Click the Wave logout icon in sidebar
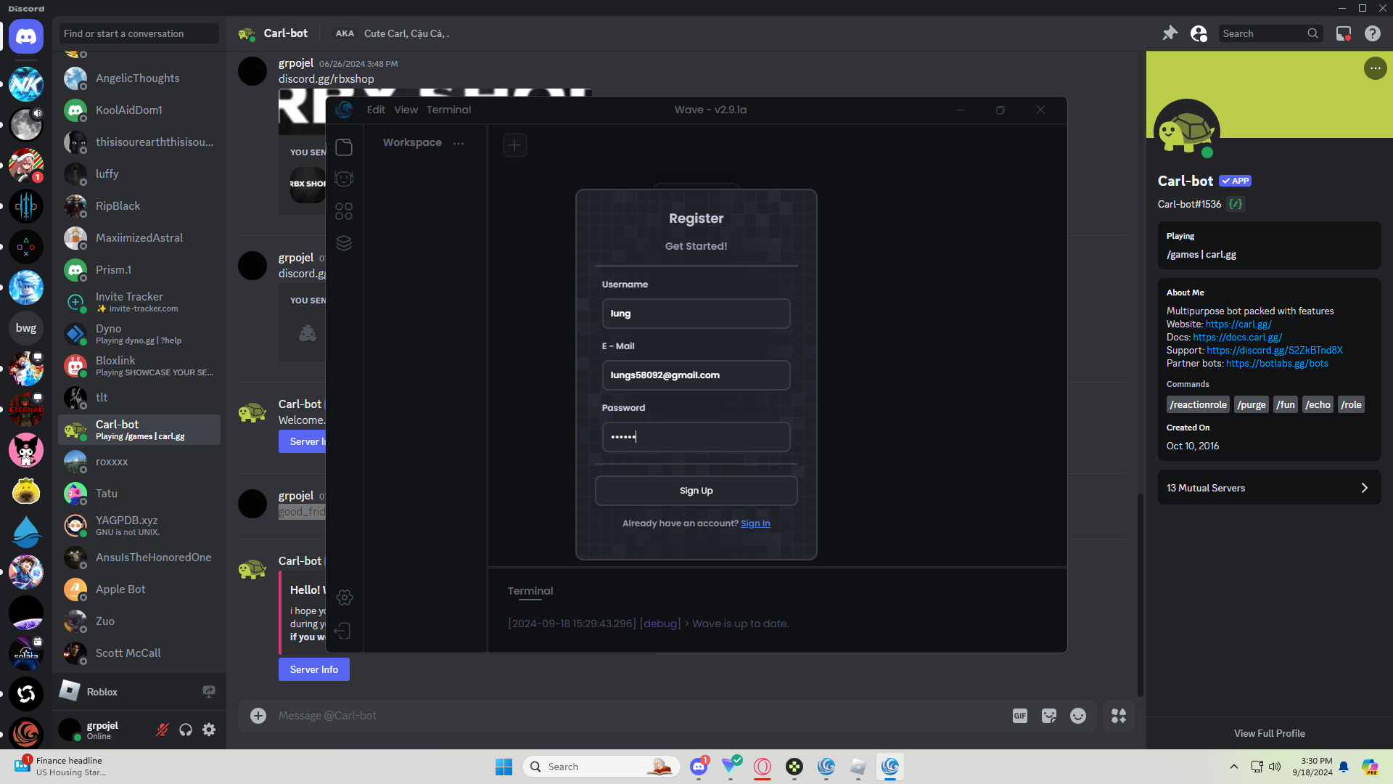This screenshot has height=784, width=1393. click(x=343, y=631)
